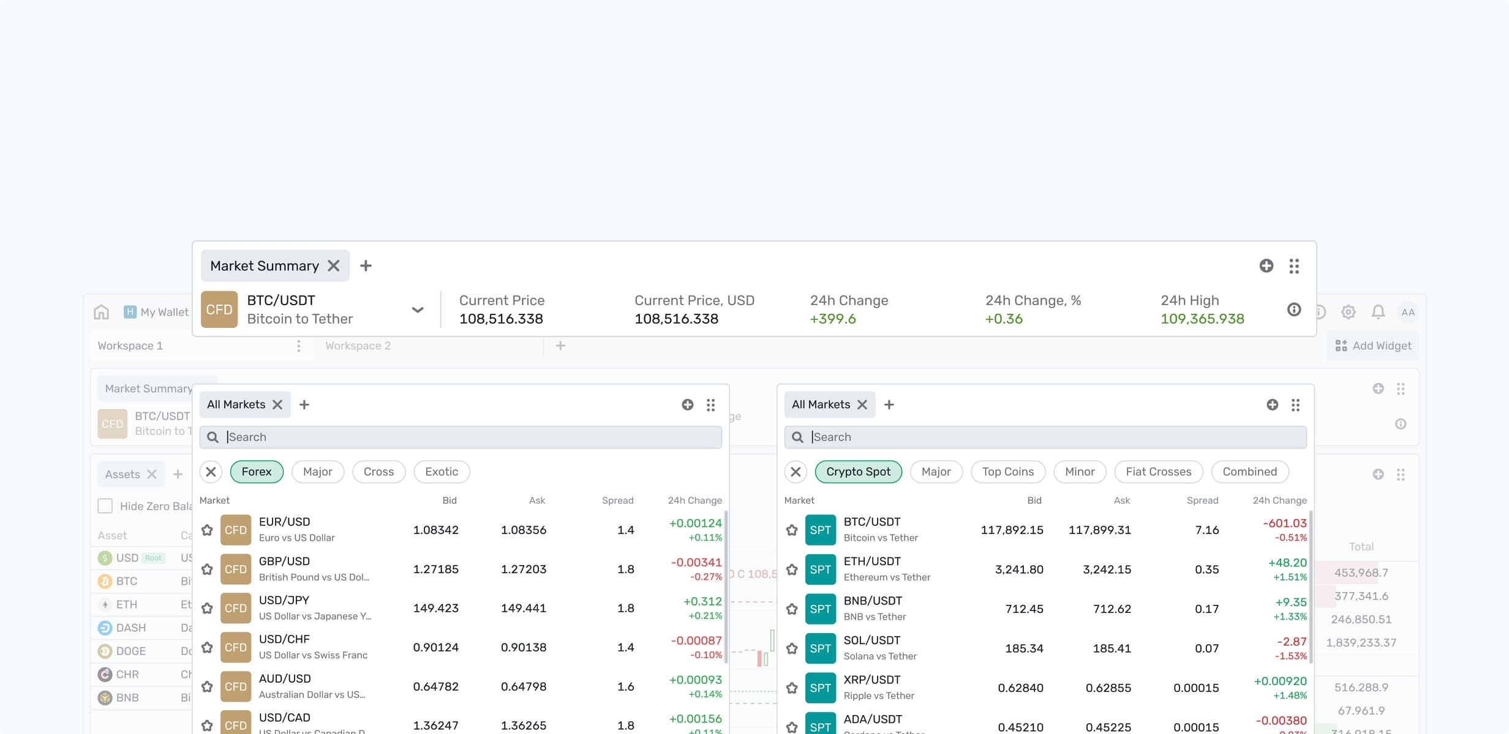Click drag-handle dots in Market Summary widget
Viewport: 1509px width, 734px height.
1294,265
